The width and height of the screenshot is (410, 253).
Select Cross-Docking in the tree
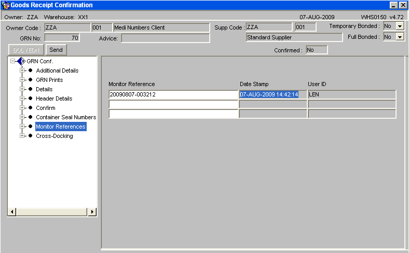(54, 136)
